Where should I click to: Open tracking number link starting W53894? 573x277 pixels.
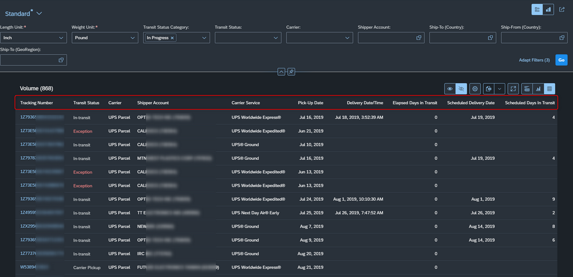click(x=35, y=267)
